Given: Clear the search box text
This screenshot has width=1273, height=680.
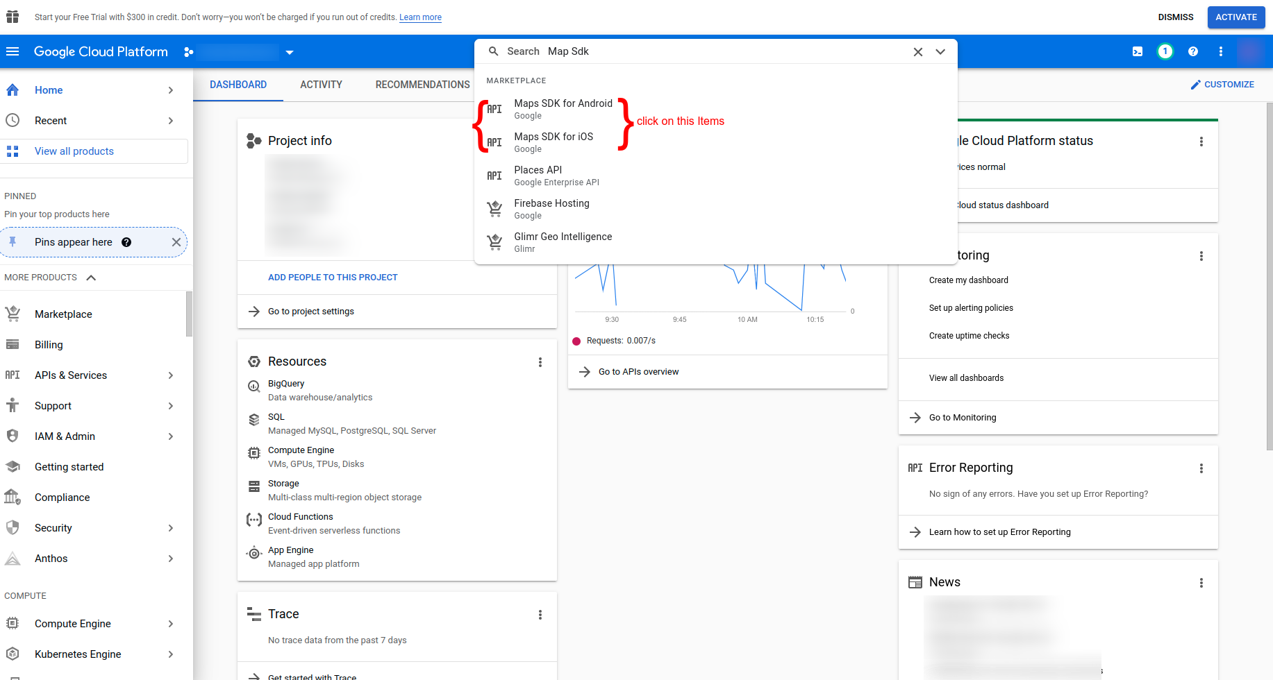Looking at the screenshot, I should coord(918,52).
